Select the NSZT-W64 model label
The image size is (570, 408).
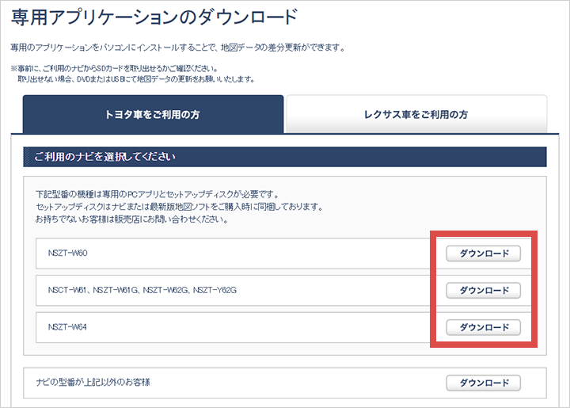(67, 327)
